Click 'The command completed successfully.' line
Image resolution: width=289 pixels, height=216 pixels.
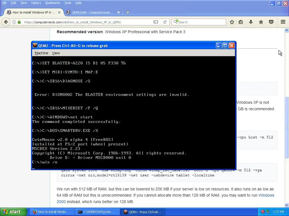pos(76,121)
